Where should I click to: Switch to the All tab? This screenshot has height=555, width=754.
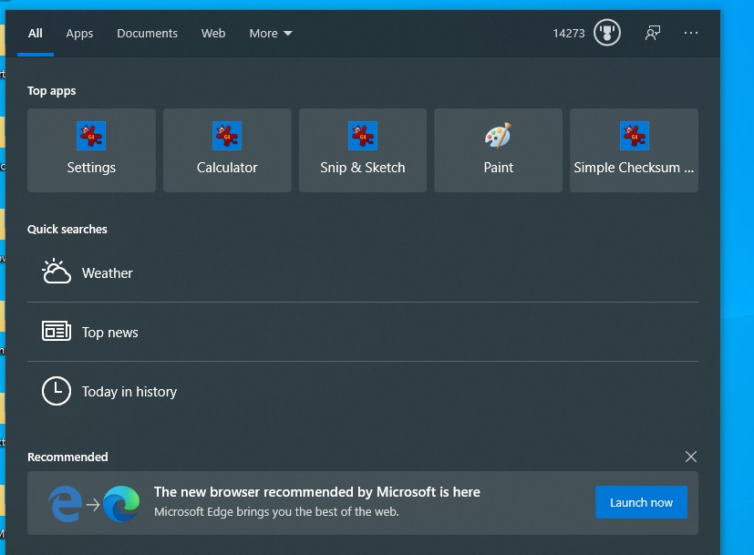point(36,33)
